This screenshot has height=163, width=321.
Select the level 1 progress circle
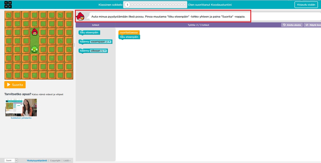(x=127, y=5)
